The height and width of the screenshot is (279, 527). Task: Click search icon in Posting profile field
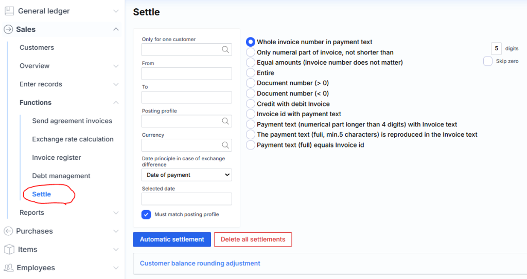click(x=225, y=121)
